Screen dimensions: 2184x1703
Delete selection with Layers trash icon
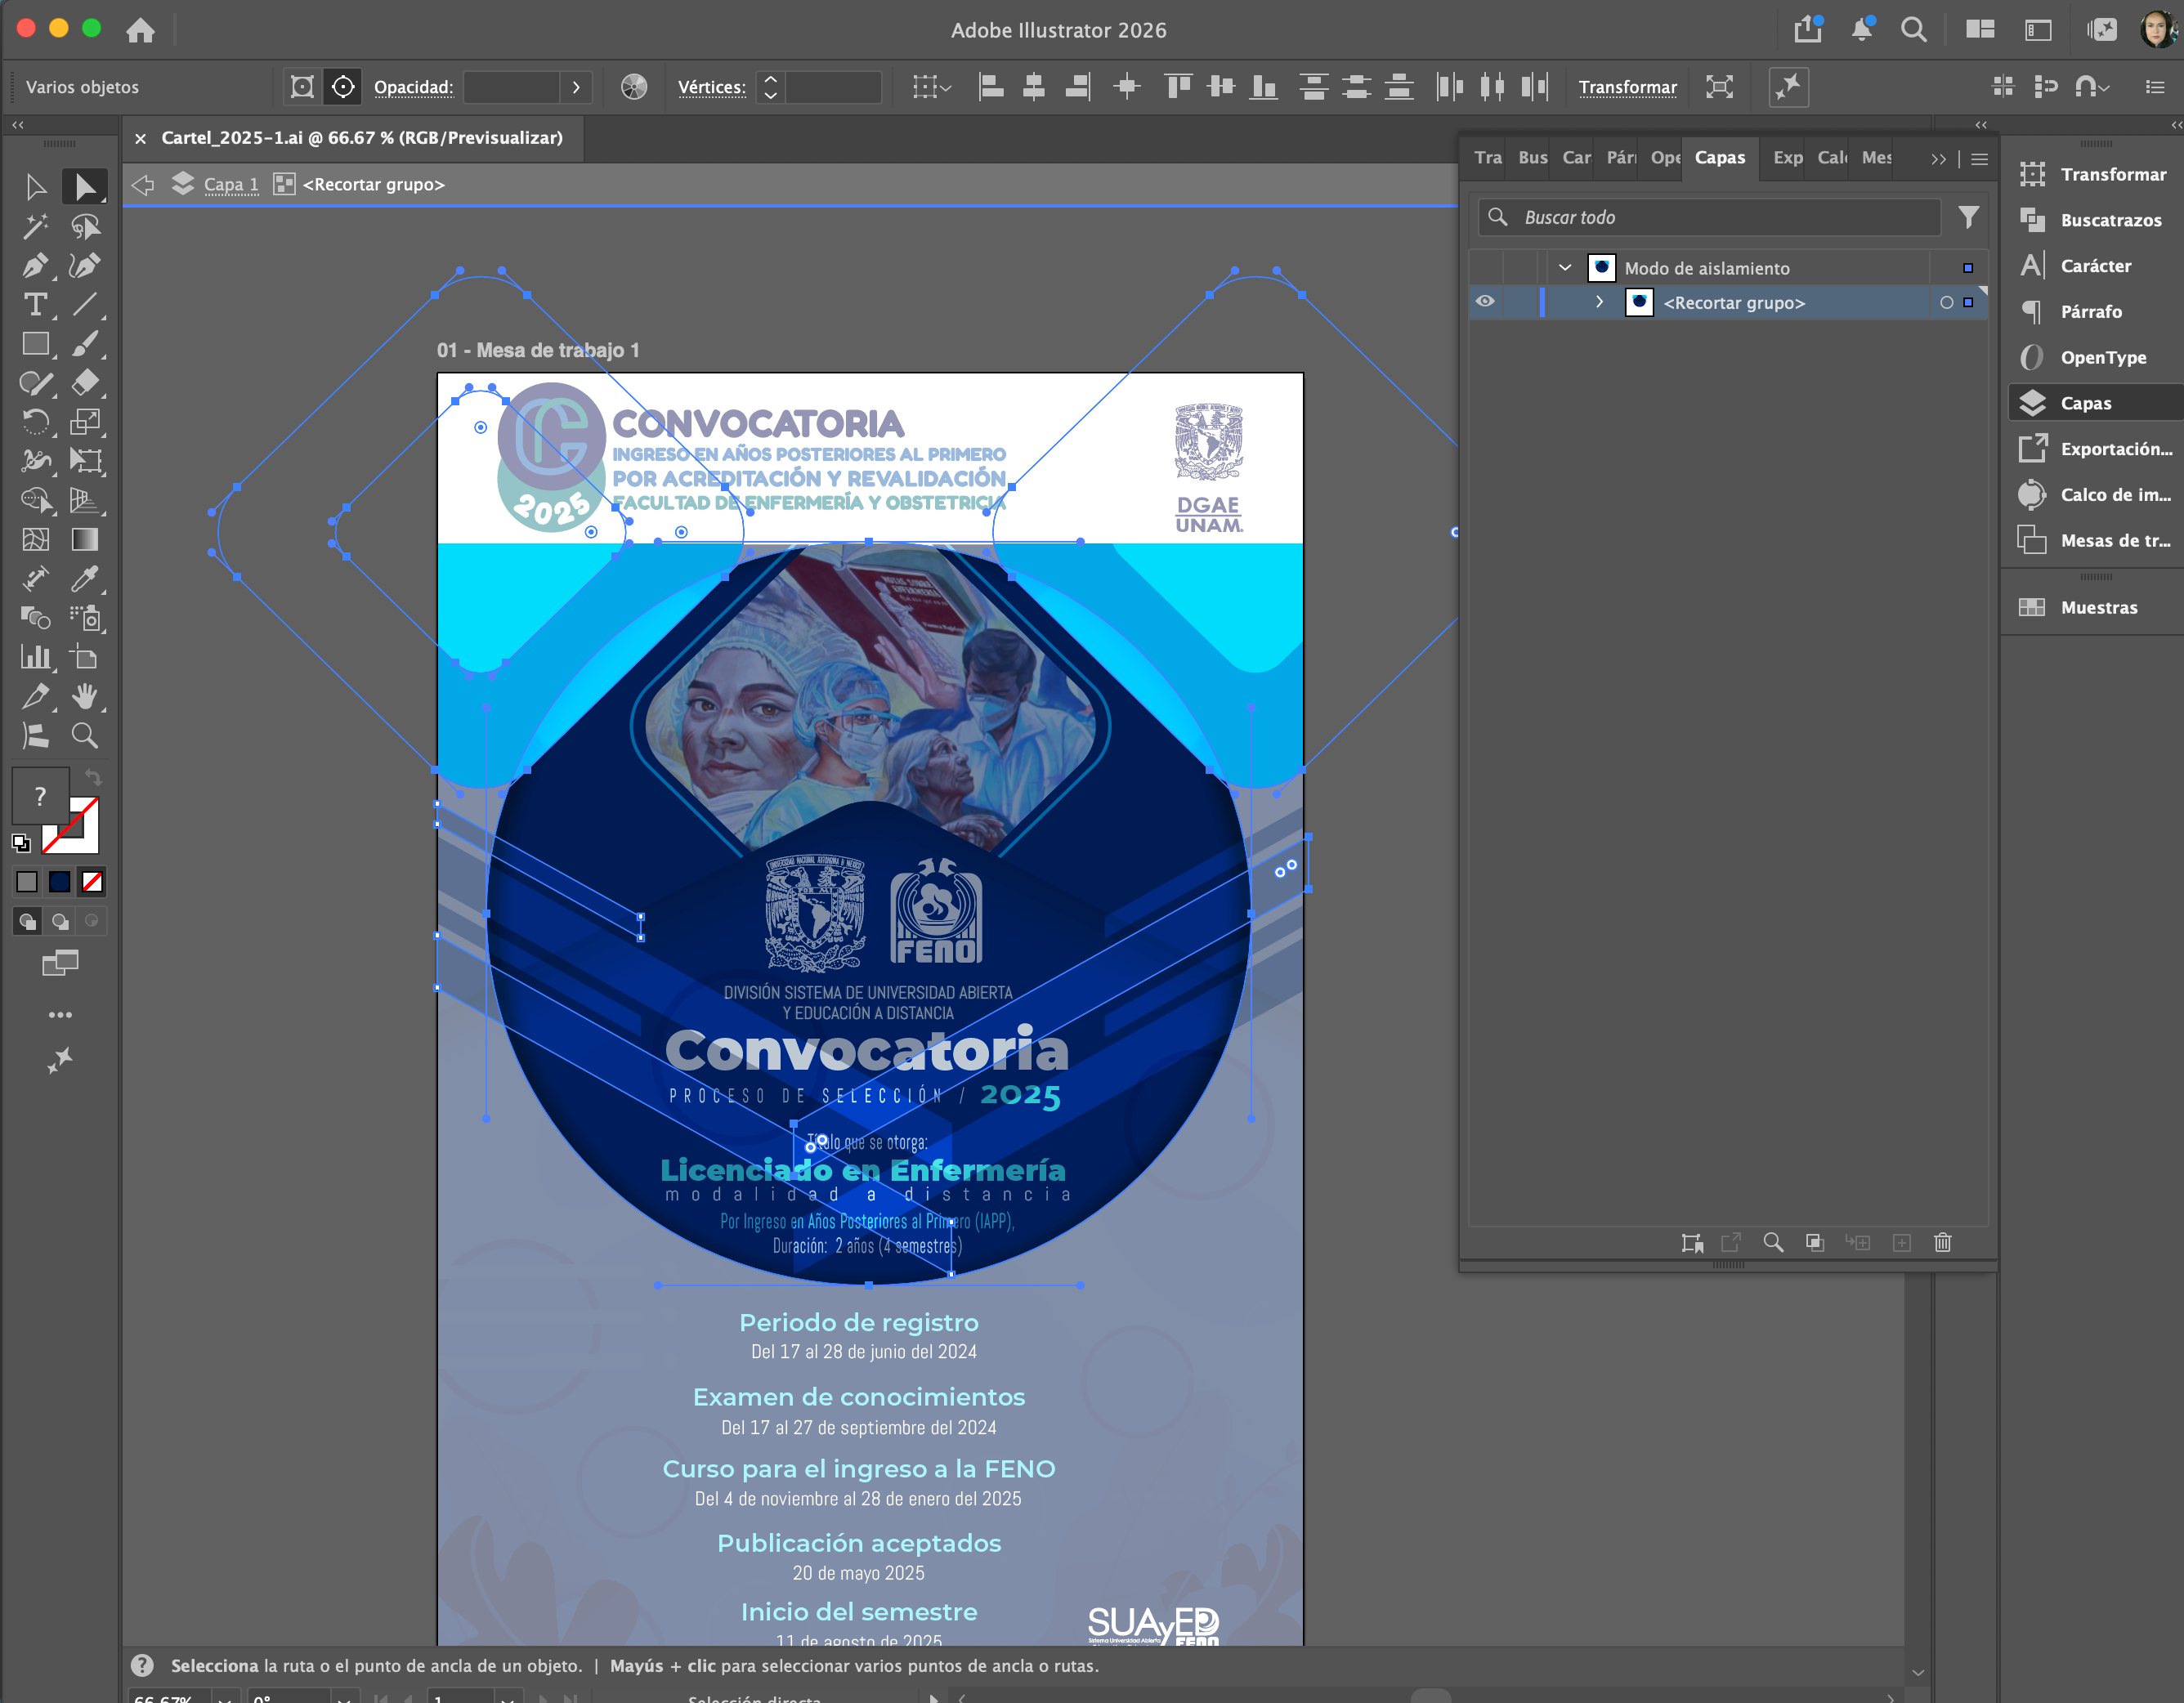(x=1943, y=1242)
